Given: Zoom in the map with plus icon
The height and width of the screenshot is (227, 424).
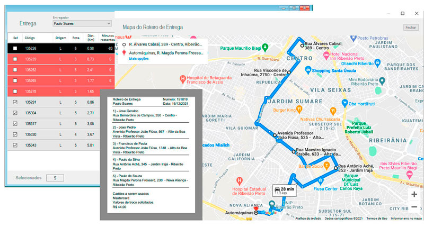Looking at the screenshot, I should (x=414, y=194).
